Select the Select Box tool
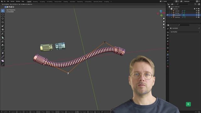Viewport: 201px width, 113px height. 3,11
